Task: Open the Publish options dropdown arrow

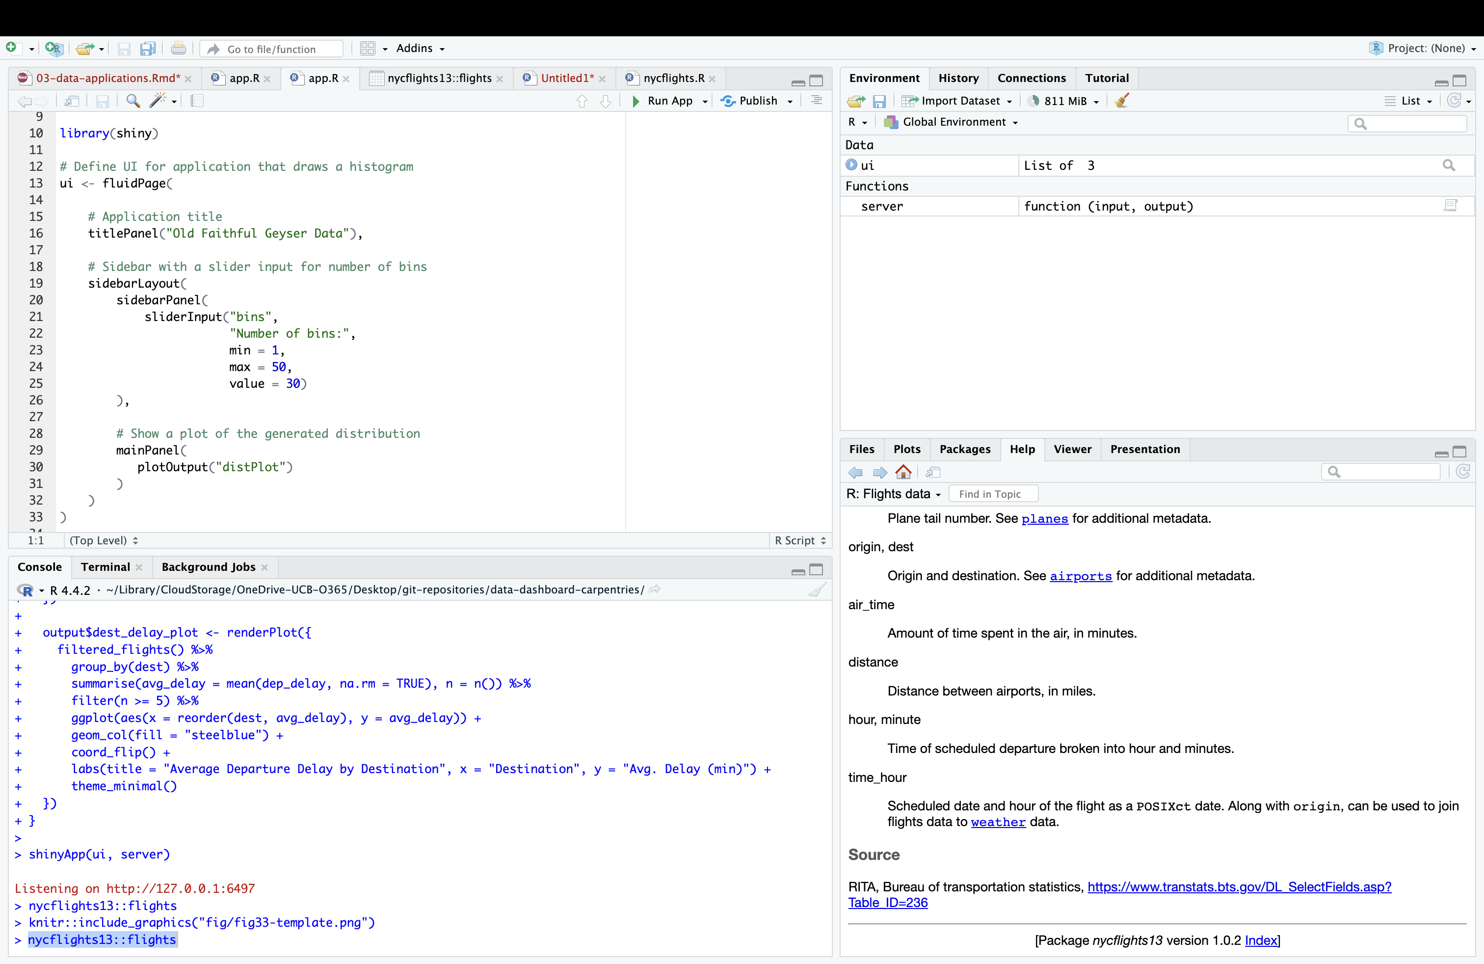Action: pyautogui.click(x=790, y=101)
